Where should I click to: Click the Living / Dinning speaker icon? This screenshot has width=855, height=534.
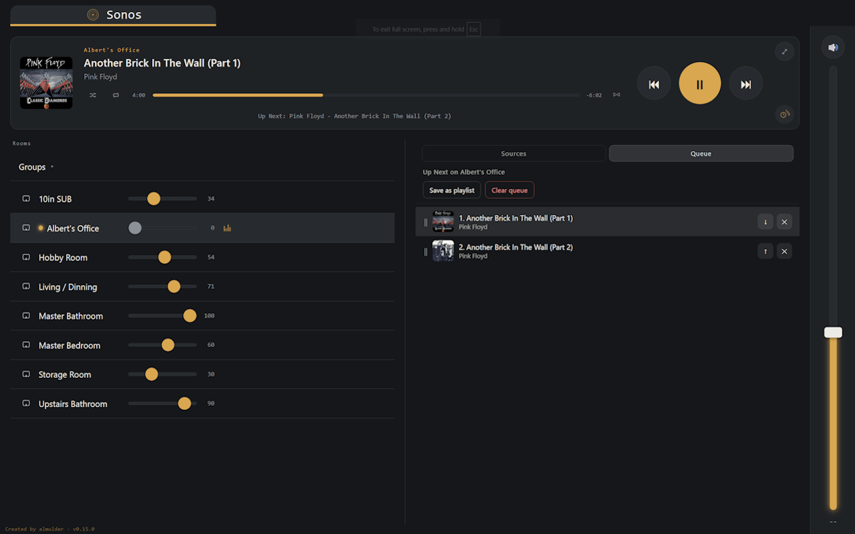tap(26, 287)
